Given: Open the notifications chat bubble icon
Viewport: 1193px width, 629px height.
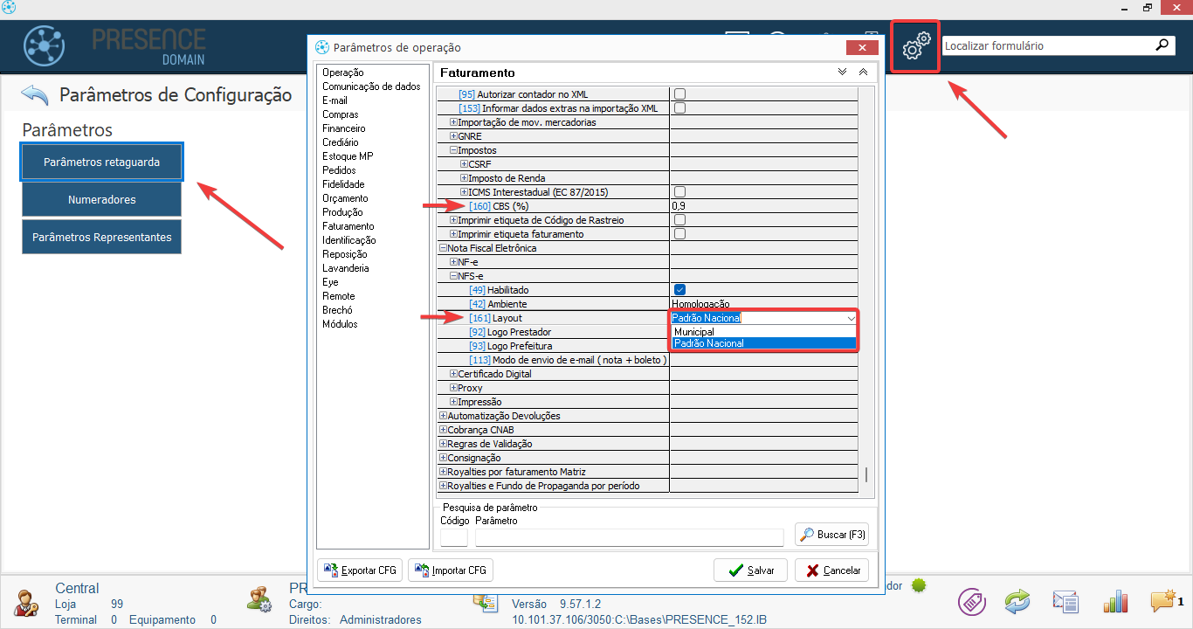Looking at the screenshot, I should pos(1162,601).
